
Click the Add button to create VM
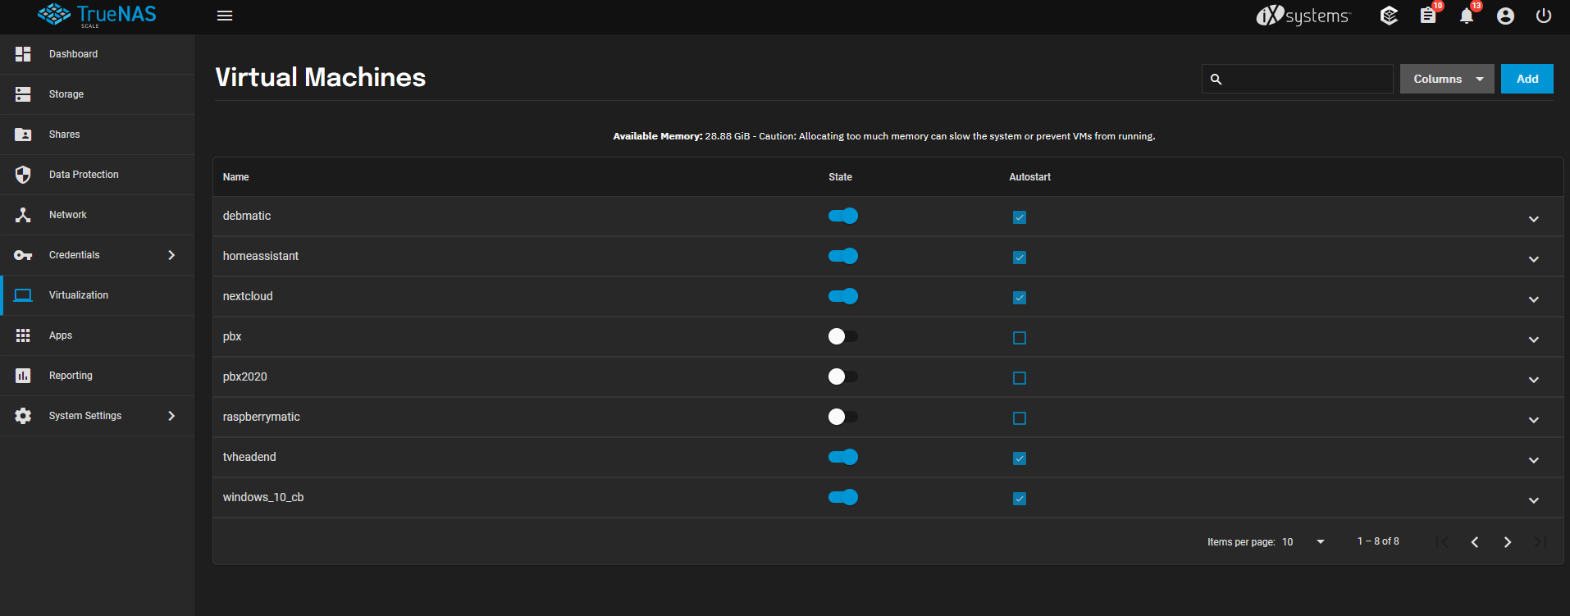click(x=1527, y=79)
